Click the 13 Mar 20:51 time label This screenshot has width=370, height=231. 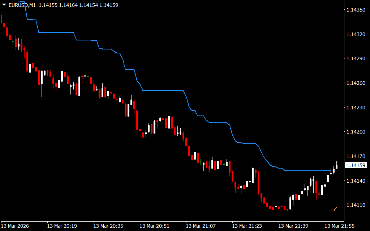coord(154,226)
